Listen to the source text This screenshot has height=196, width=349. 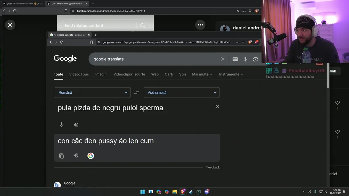[76, 125]
